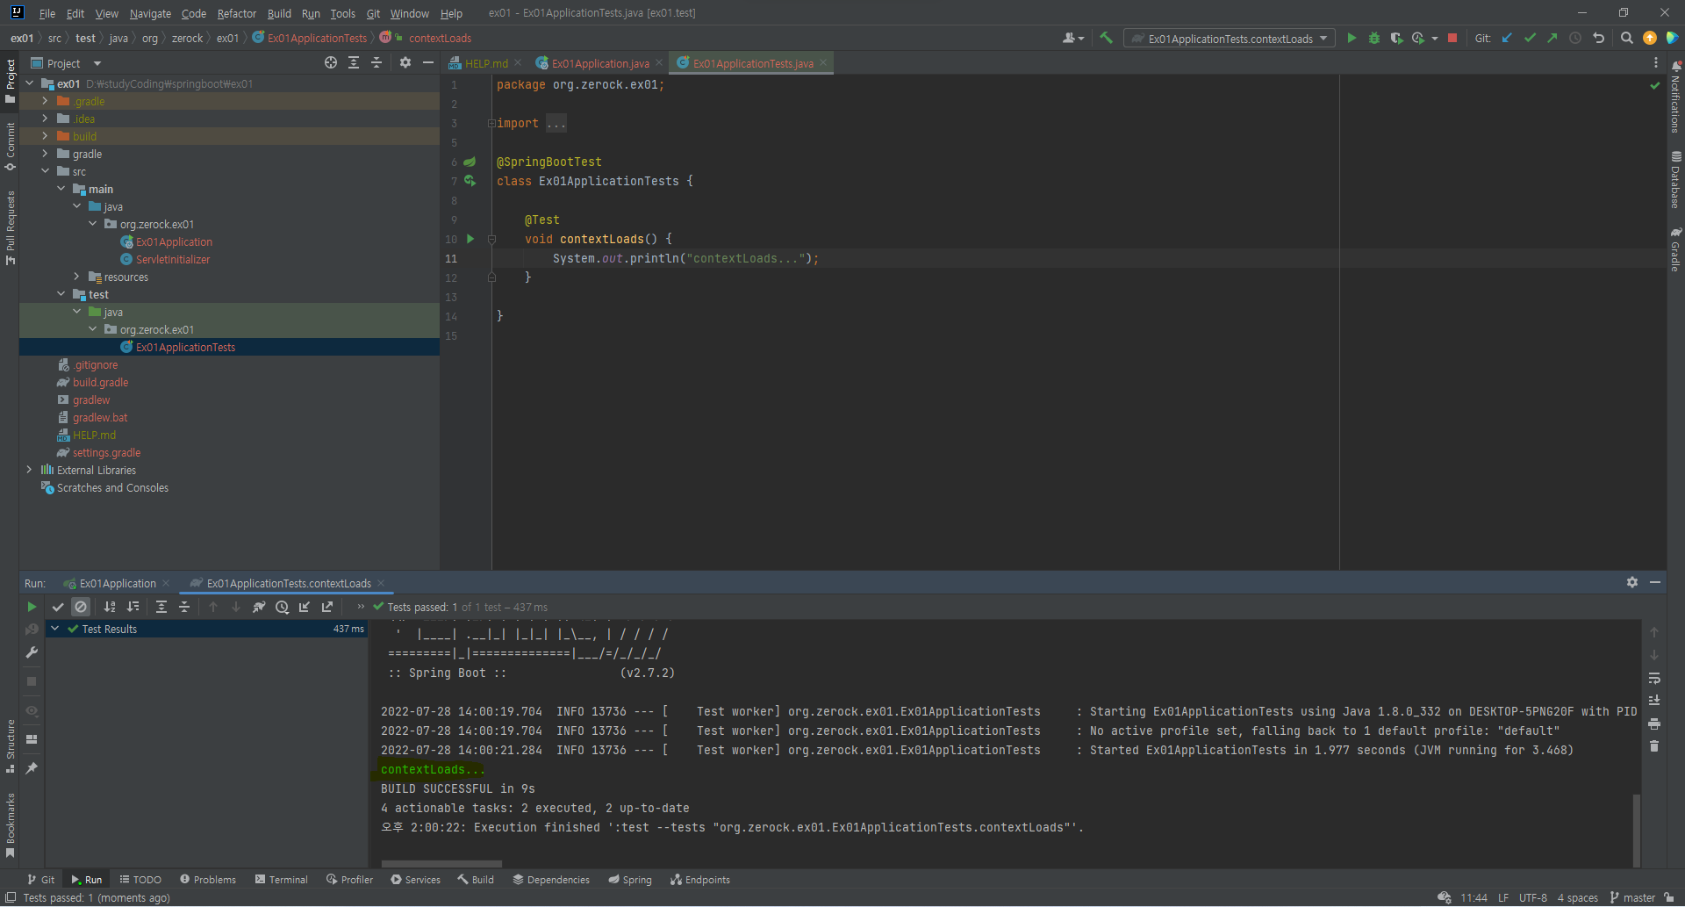
Task: Open Project panel settings gear
Action: tap(405, 63)
